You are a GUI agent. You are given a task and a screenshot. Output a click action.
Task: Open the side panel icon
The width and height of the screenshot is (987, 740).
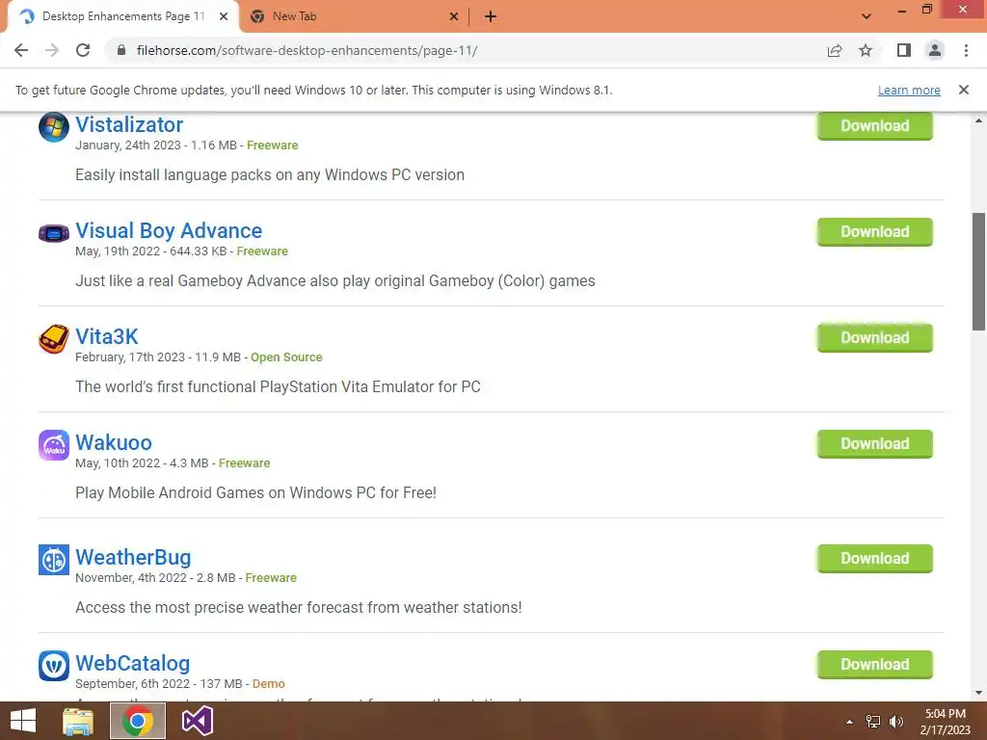[x=904, y=50]
